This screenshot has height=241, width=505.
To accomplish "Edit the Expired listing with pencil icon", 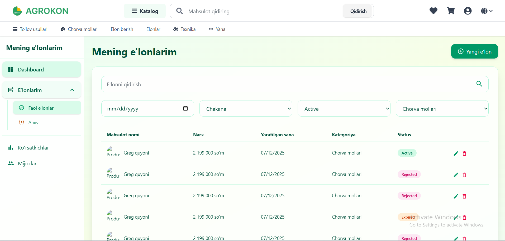I will (456, 218).
